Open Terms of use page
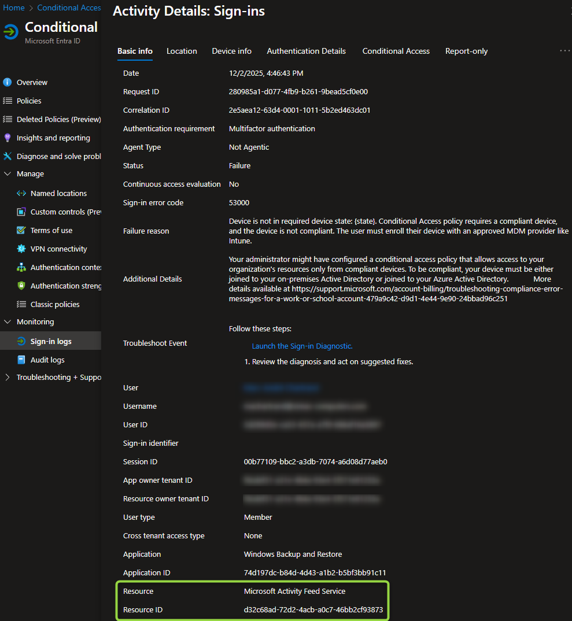572x621 pixels. pyautogui.click(x=51, y=230)
